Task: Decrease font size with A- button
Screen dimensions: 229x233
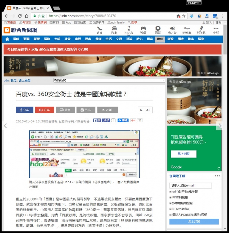Action: coord(141,110)
